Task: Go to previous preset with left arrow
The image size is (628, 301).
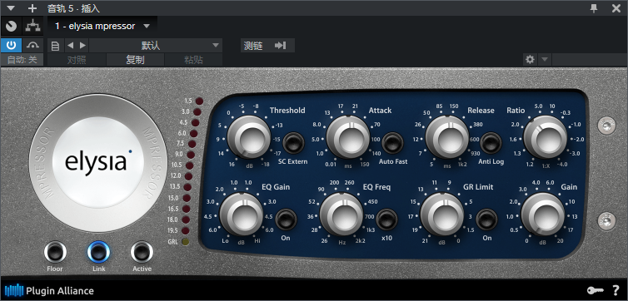Action: tap(71, 46)
